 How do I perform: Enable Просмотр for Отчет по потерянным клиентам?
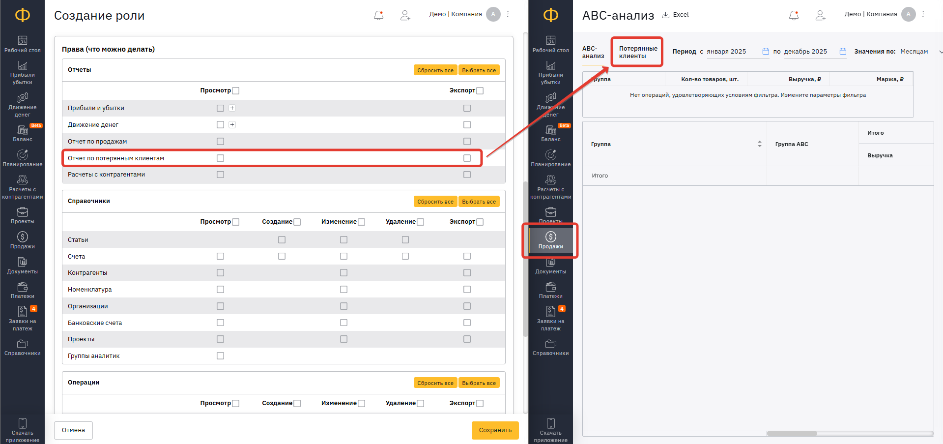click(x=220, y=158)
